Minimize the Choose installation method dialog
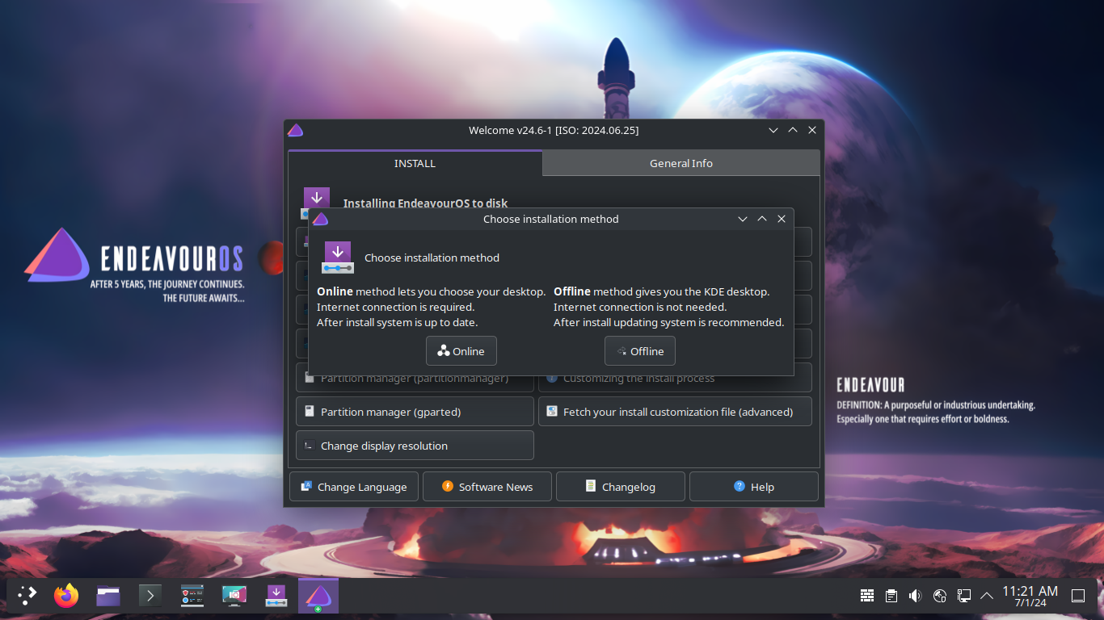1104x620 pixels. coord(743,219)
